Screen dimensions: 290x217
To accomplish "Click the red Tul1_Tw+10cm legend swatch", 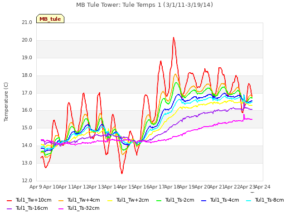I will coord(9,200).
